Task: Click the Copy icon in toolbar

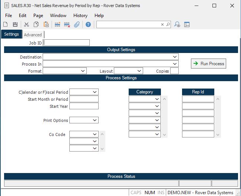Action: [x=36, y=24]
